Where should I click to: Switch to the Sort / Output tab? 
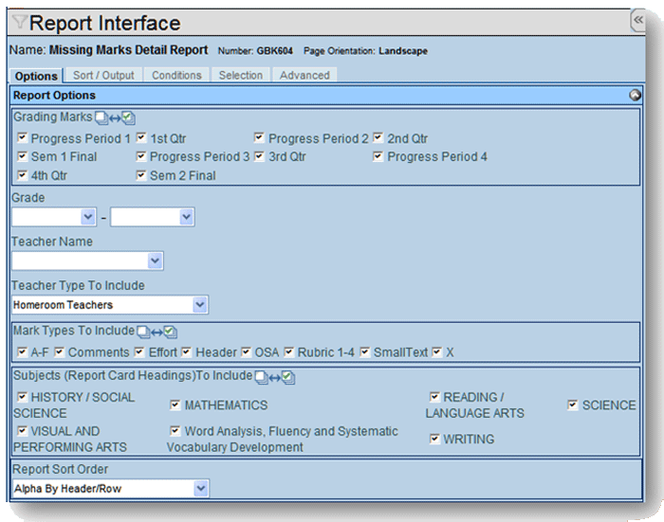[x=103, y=75]
